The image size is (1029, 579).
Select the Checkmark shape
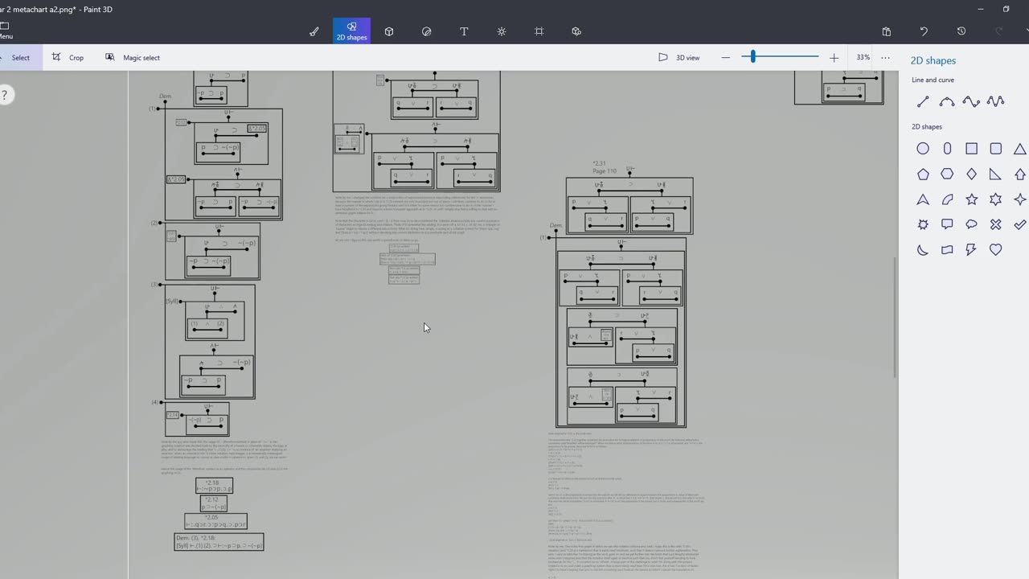pos(1020,224)
